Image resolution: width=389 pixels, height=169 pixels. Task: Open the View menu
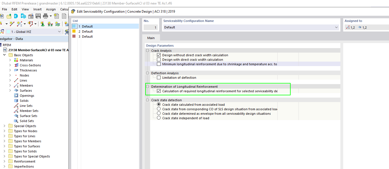pyautogui.click(x=25, y=9)
